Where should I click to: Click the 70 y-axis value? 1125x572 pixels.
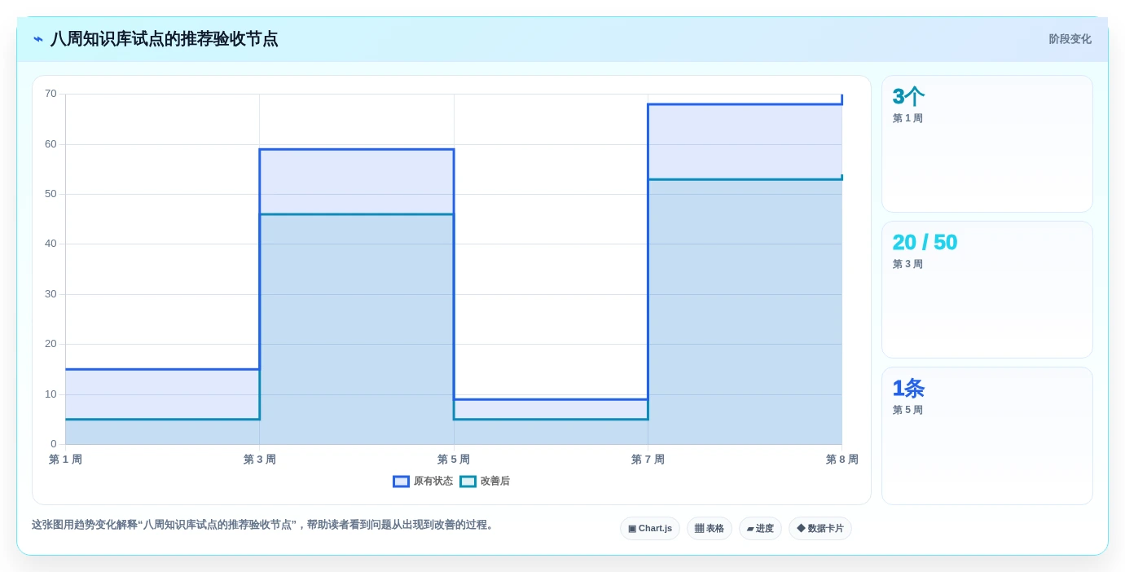coord(51,94)
